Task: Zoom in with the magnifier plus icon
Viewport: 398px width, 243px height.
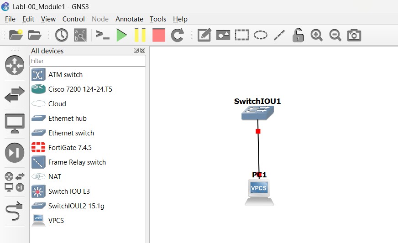Action: point(316,35)
